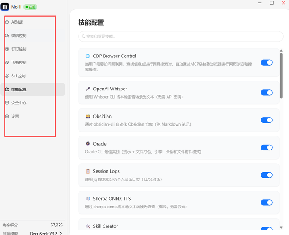Click the Oracle skill icon
The height and width of the screenshot is (235, 289).
click(x=88, y=144)
